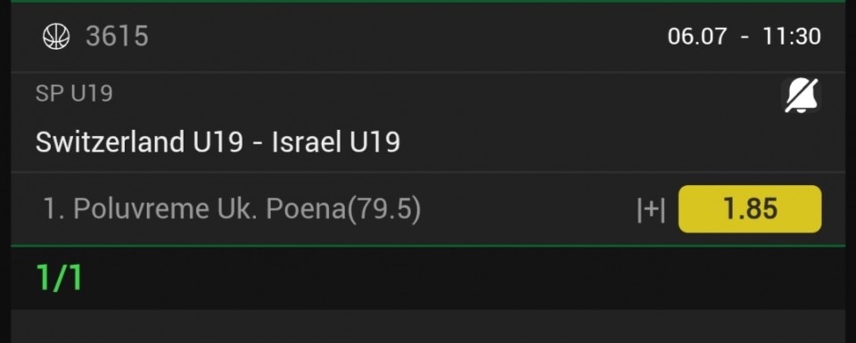Tap the Switzerland U19 team name
Image resolution: width=856 pixels, height=343 pixels.
139,142
